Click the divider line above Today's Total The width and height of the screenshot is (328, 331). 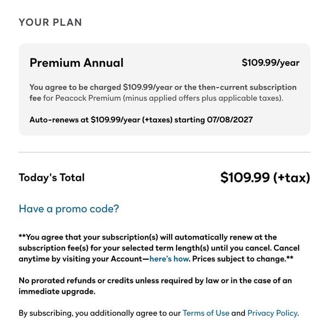(x=165, y=152)
